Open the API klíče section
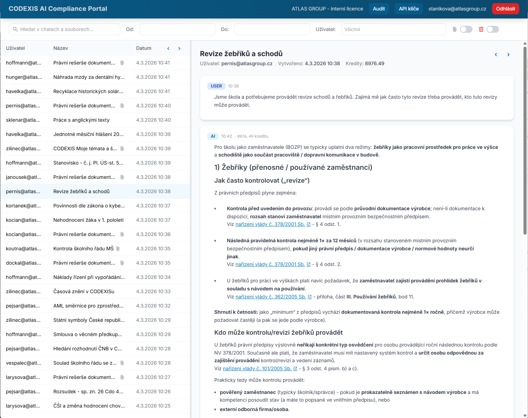Screen dimensions: 528x418 point(409,9)
